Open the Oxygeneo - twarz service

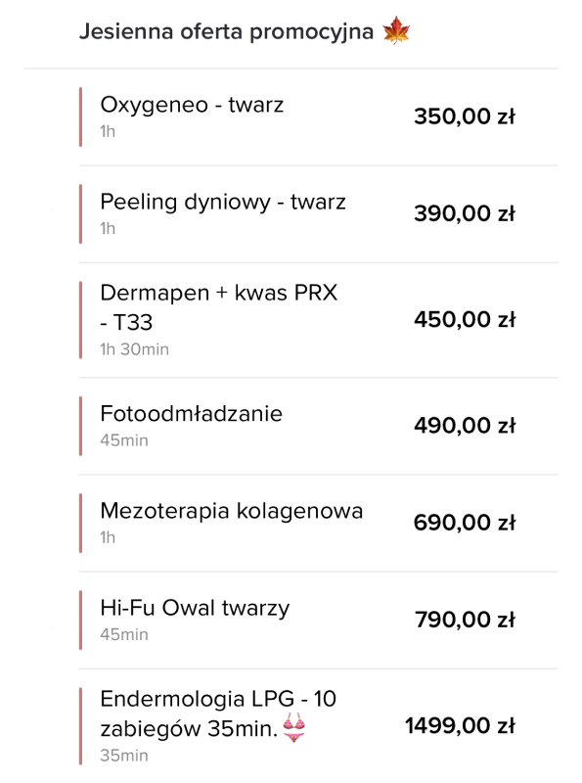tap(318, 116)
